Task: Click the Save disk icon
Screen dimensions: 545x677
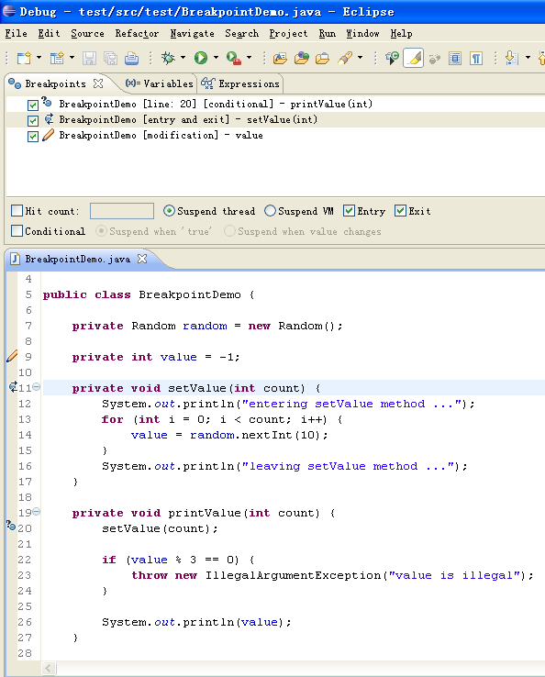Action: point(89,58)
